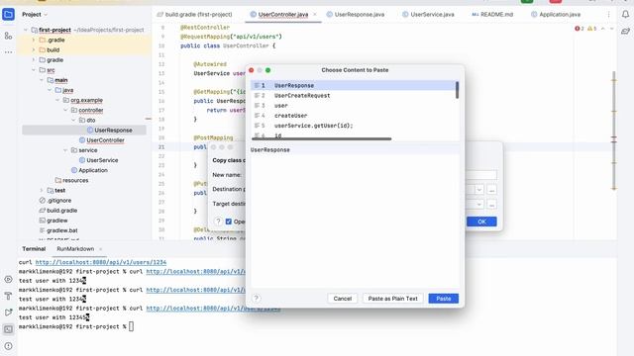Click OK in Copy class dialog
This screenshot has height=356, width=634.
[x=481, y=222]
